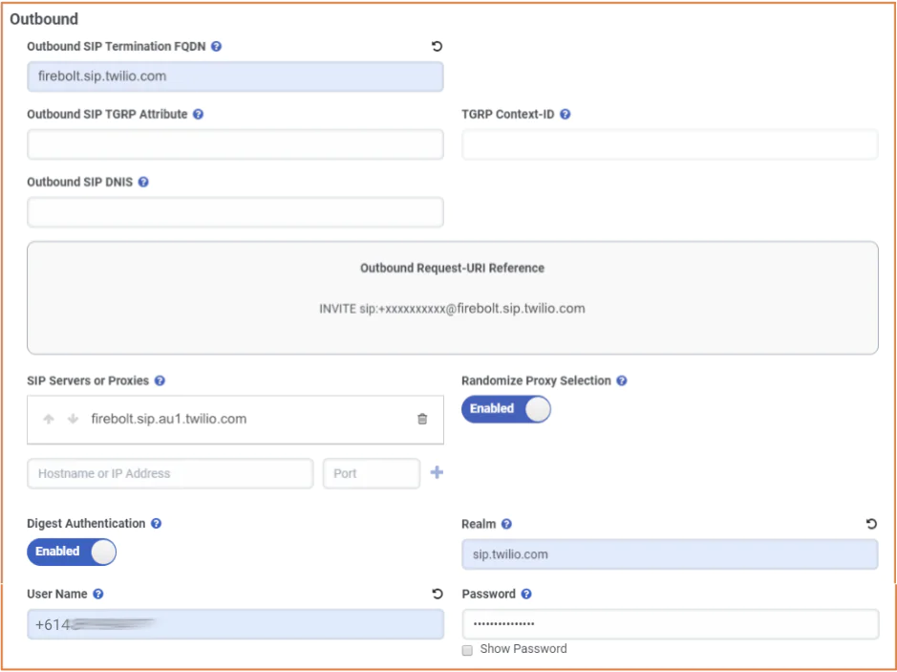Reset the User Name value

pos(438,595)
